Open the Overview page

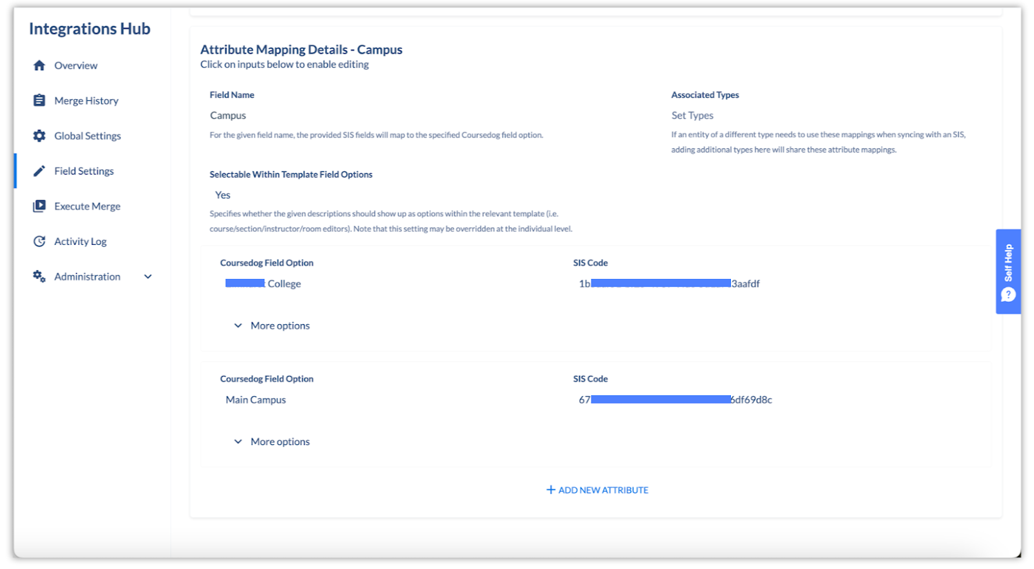[76, 65]
